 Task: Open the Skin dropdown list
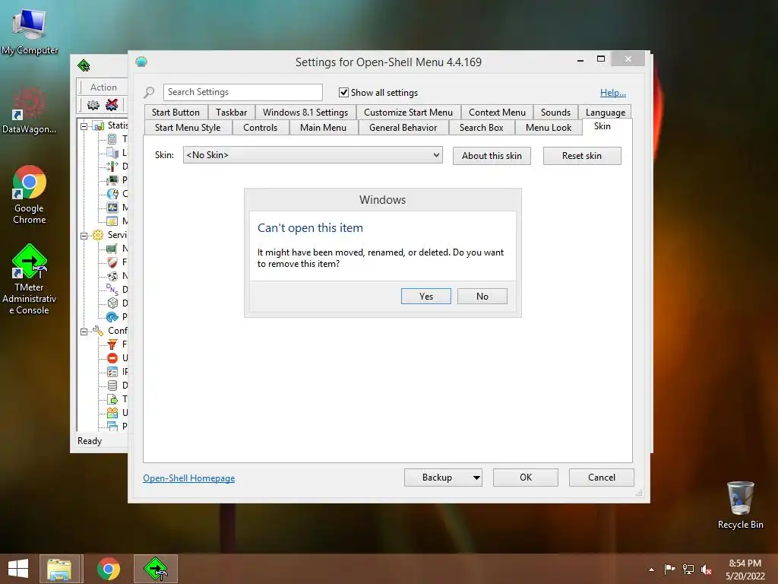tap(312, 155)
